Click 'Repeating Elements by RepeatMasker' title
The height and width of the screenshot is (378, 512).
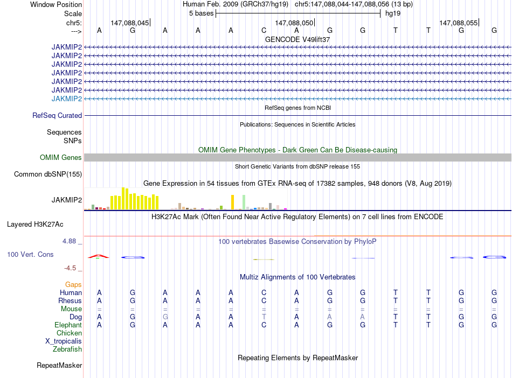297,358
